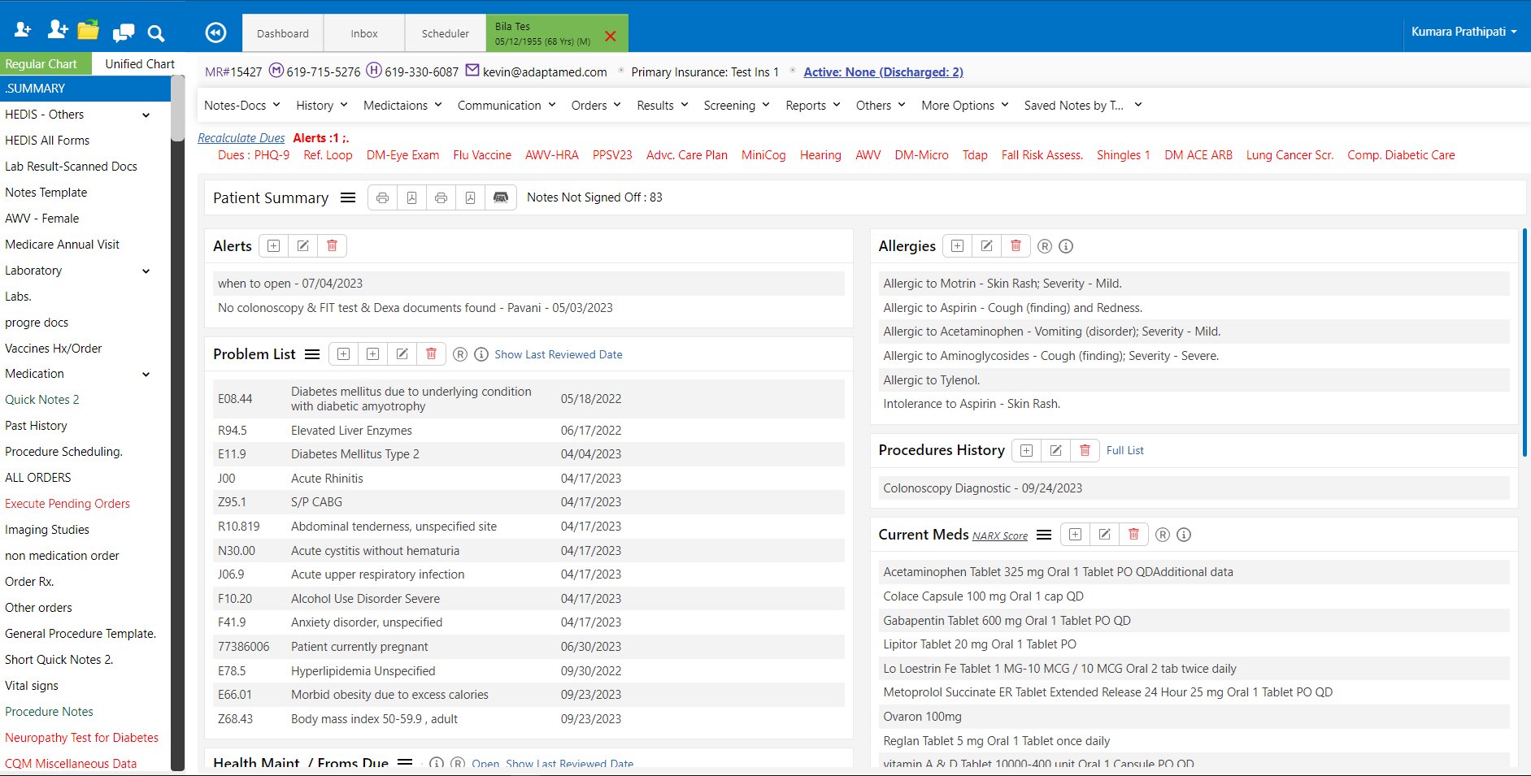Open the Procedures History Full List link
The width and height of the screenshot is (1531, 776).
(1124, 450)
